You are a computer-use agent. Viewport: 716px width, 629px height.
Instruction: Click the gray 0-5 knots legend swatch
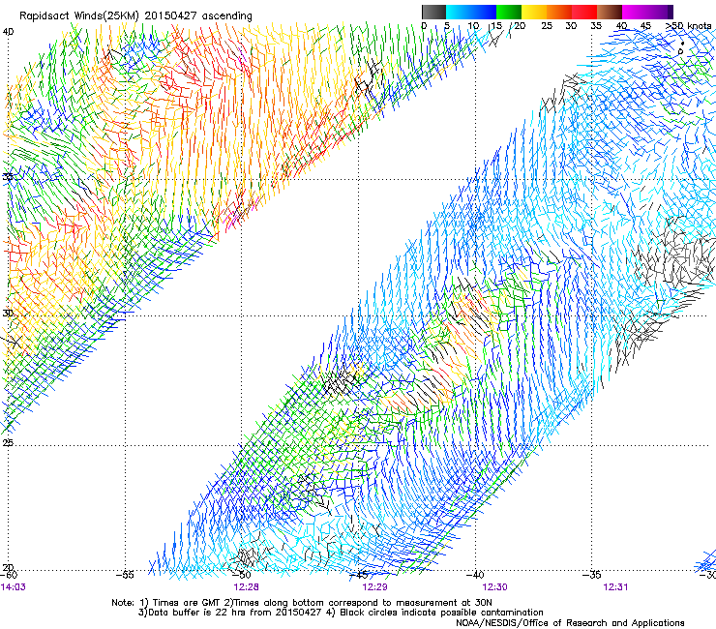point(433,12)
